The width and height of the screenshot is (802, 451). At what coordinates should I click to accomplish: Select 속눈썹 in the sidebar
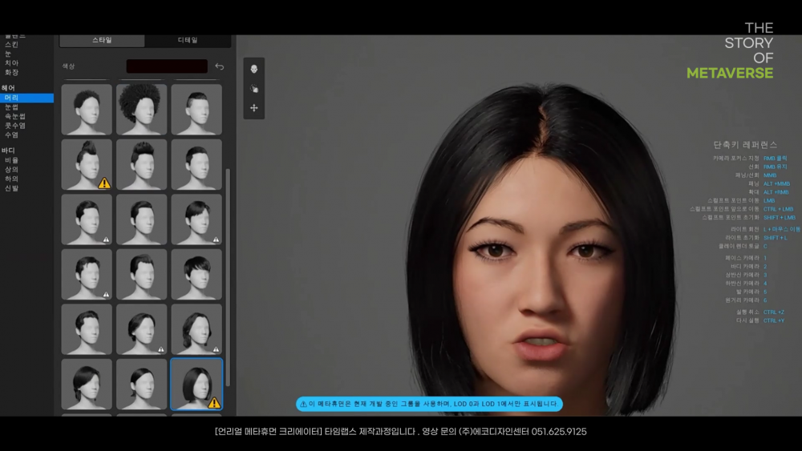14,116
